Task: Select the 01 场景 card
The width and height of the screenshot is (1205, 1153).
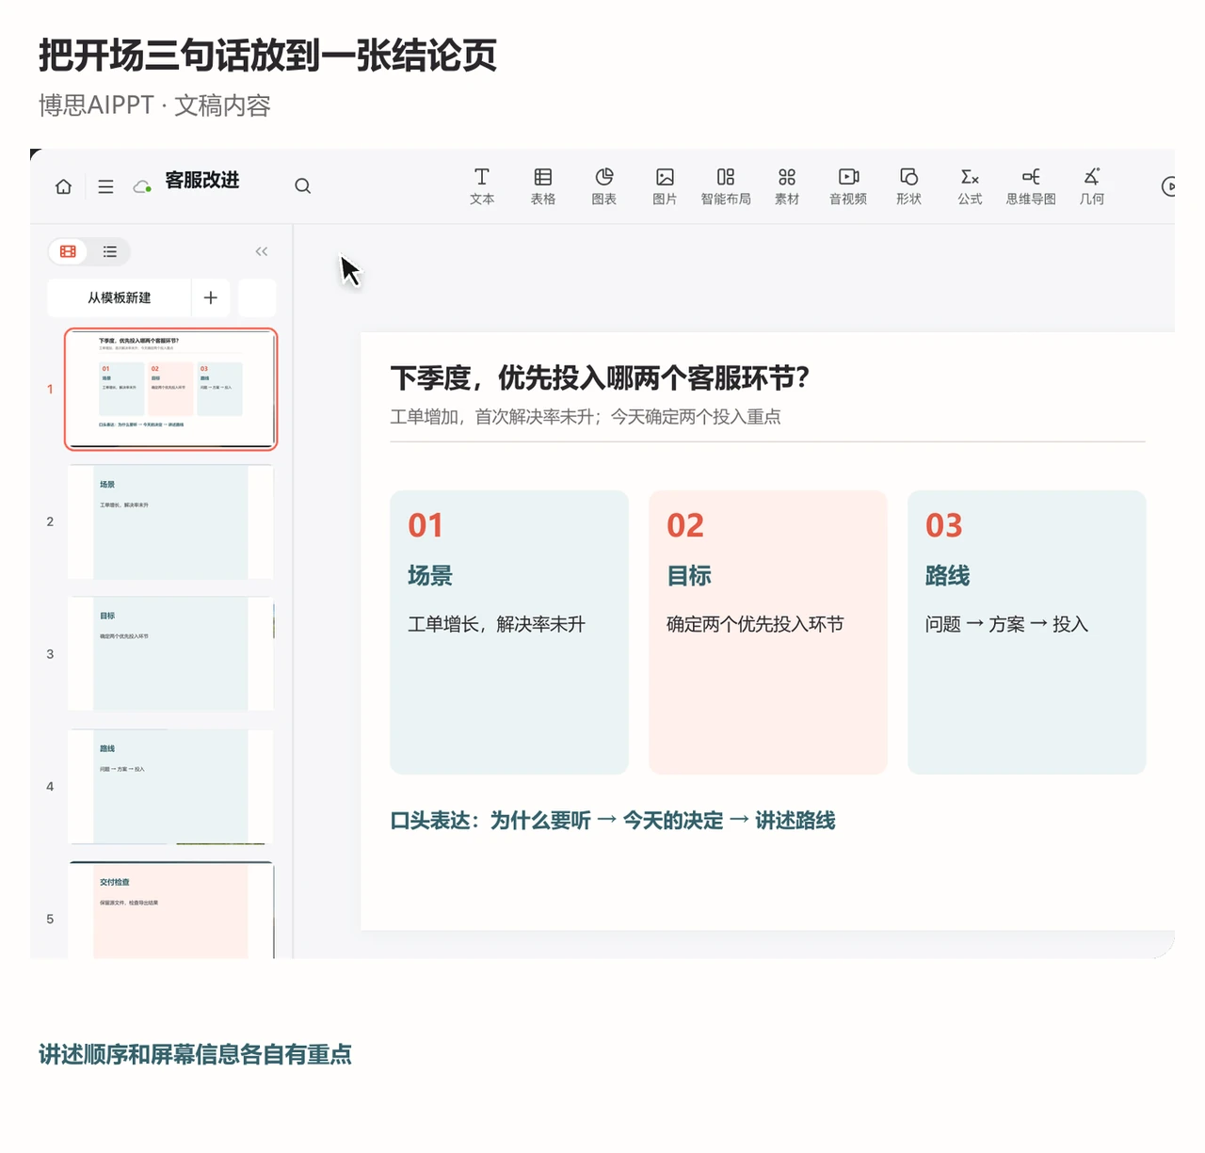Action: pyautogui.click(x=509, y=633)
